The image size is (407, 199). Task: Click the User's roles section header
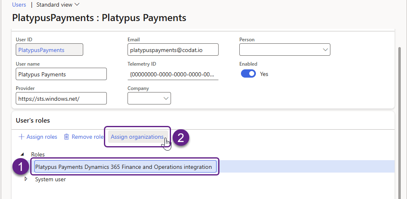(x=33, y=121)
